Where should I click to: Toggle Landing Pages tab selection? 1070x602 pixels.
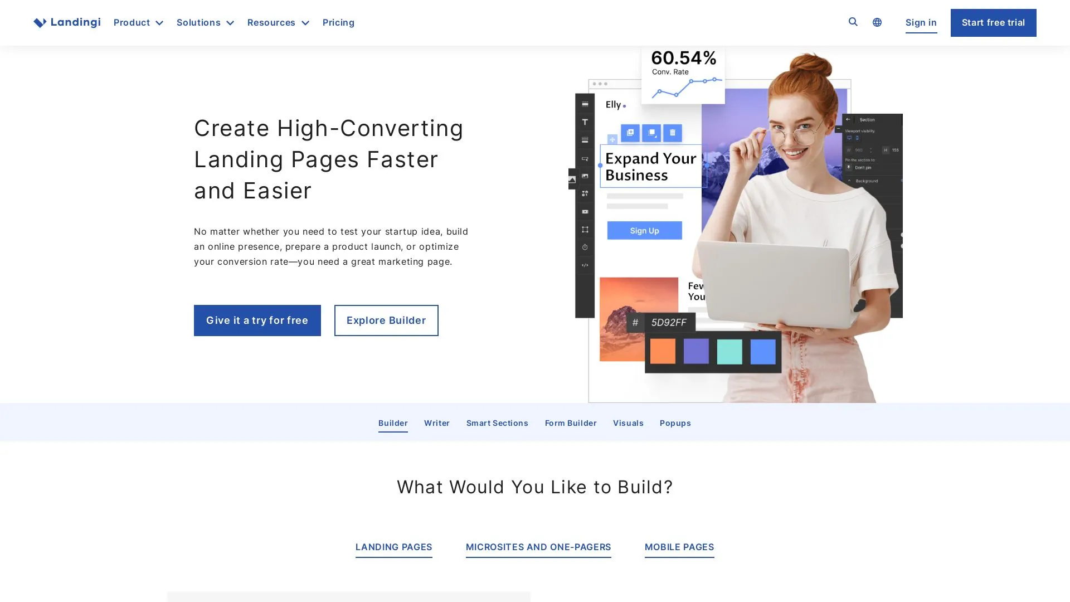click(393, 547)
